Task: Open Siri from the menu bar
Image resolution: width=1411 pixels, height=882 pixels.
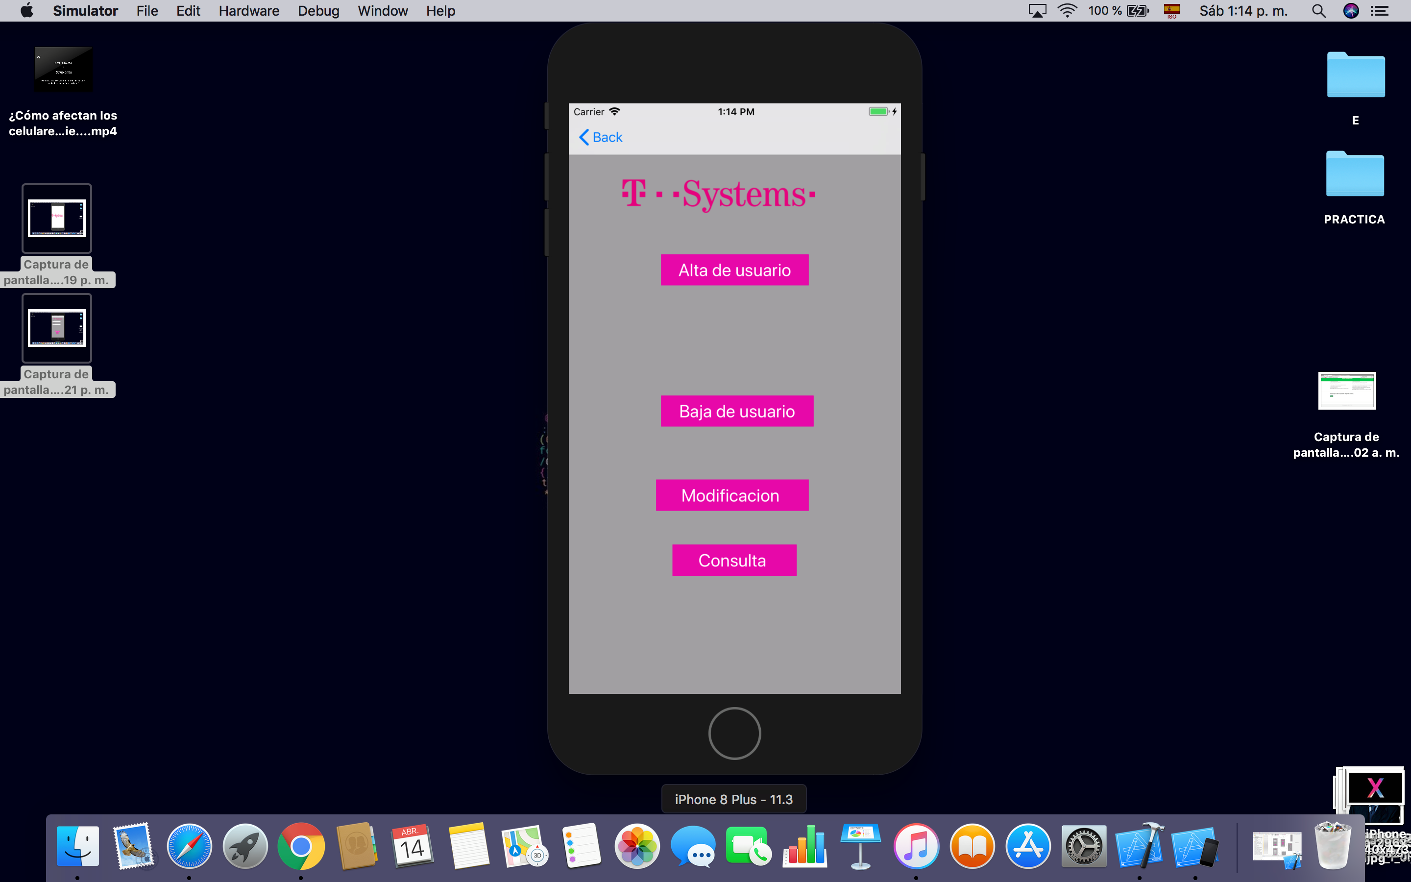Action: tap(1350, 11)
